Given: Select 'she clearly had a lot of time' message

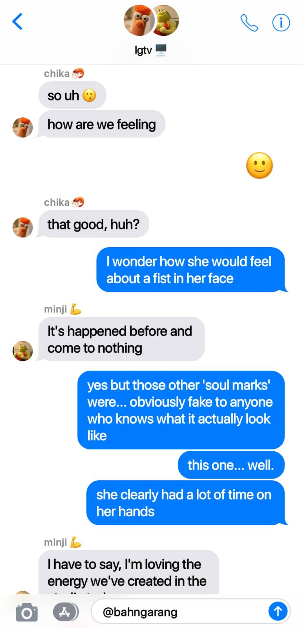Looking at the screenshot, I should 187,503.
